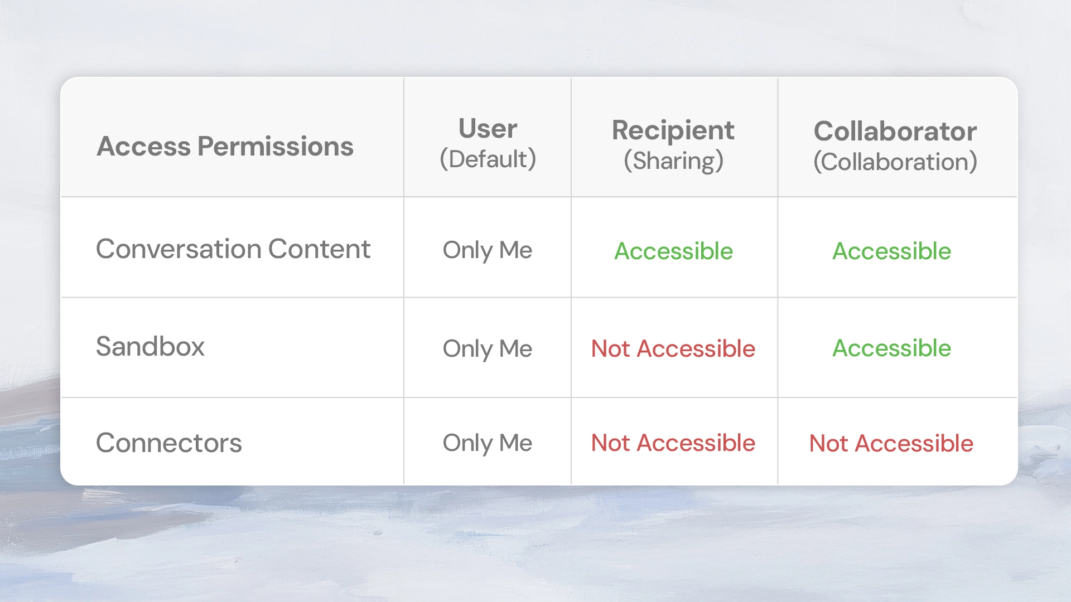Select the Recipient (Sharing) column header
Viewport: 1071px width, 602px height.
tap(673, 145)
